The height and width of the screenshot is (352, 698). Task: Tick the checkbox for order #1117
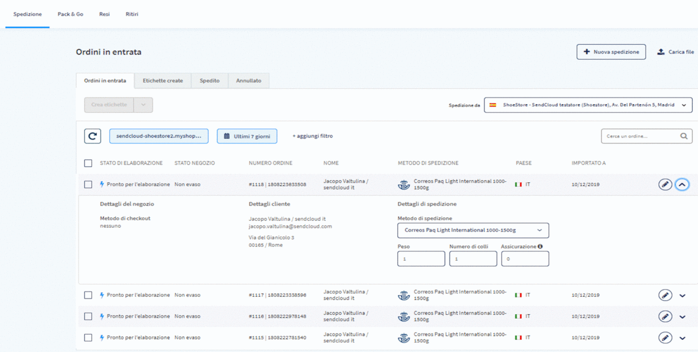[x=88, y=295]
